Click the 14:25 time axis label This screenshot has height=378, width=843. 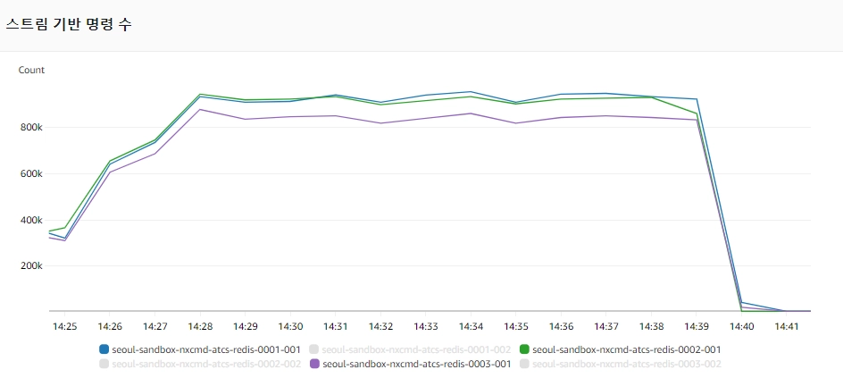tap(64, 326)
